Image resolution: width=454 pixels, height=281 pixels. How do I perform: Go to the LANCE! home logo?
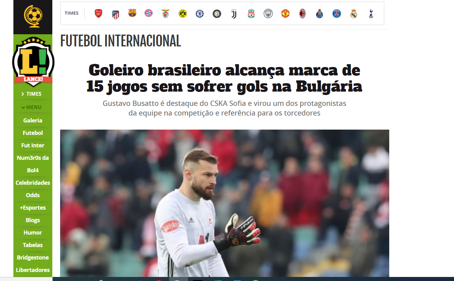[33, 61]
